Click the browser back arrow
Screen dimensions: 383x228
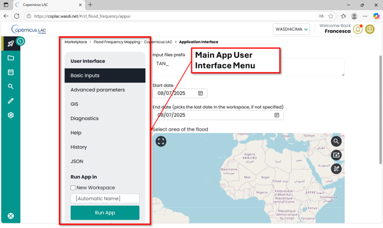[6, 16]
